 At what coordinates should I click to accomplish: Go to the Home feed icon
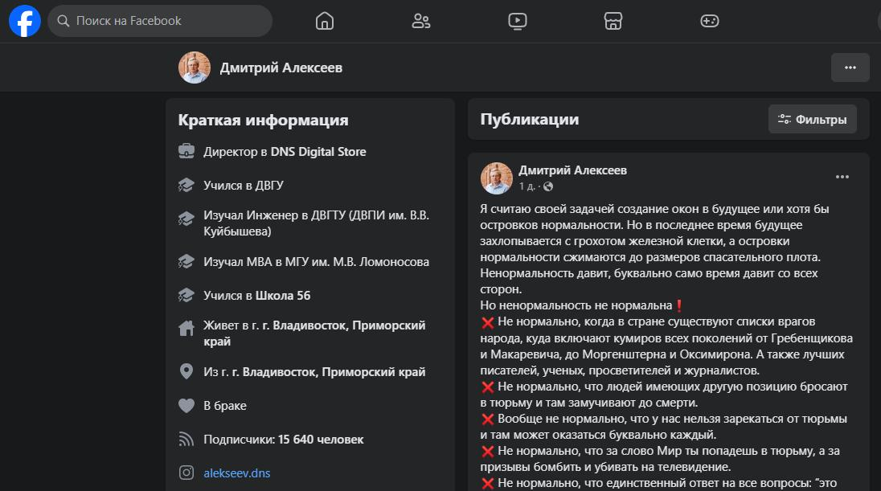point(324,21)
